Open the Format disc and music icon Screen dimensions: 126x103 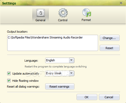87,12
